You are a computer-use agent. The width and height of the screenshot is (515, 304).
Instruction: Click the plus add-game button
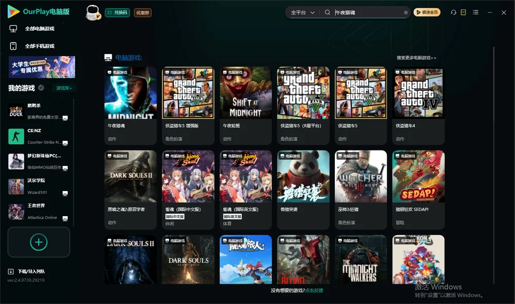pos(39,242)
